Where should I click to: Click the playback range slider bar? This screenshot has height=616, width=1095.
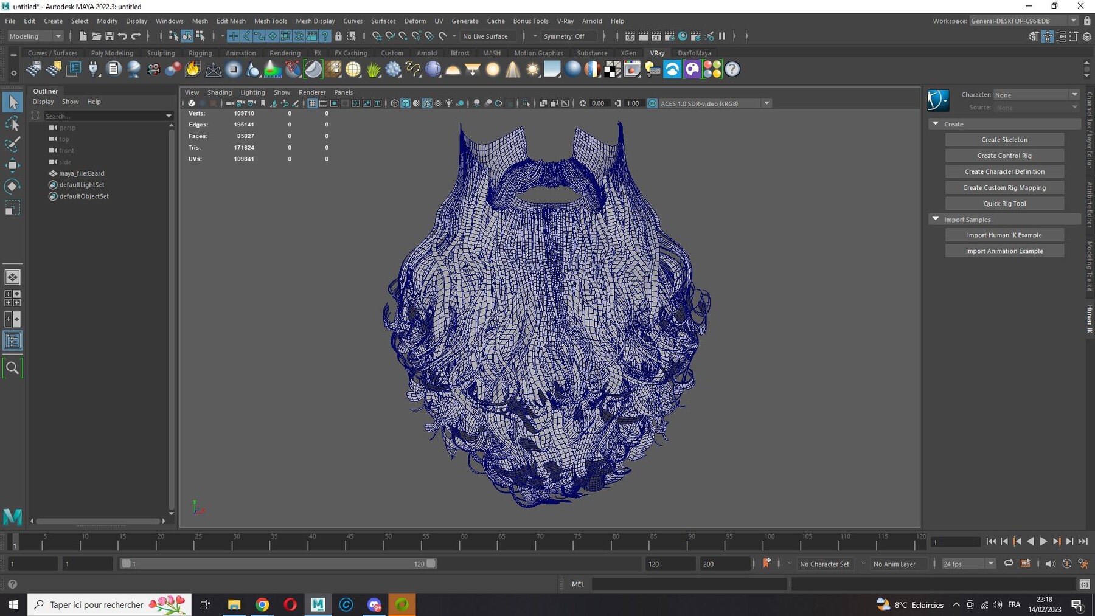pyautogui.click(x=278, y=564)
